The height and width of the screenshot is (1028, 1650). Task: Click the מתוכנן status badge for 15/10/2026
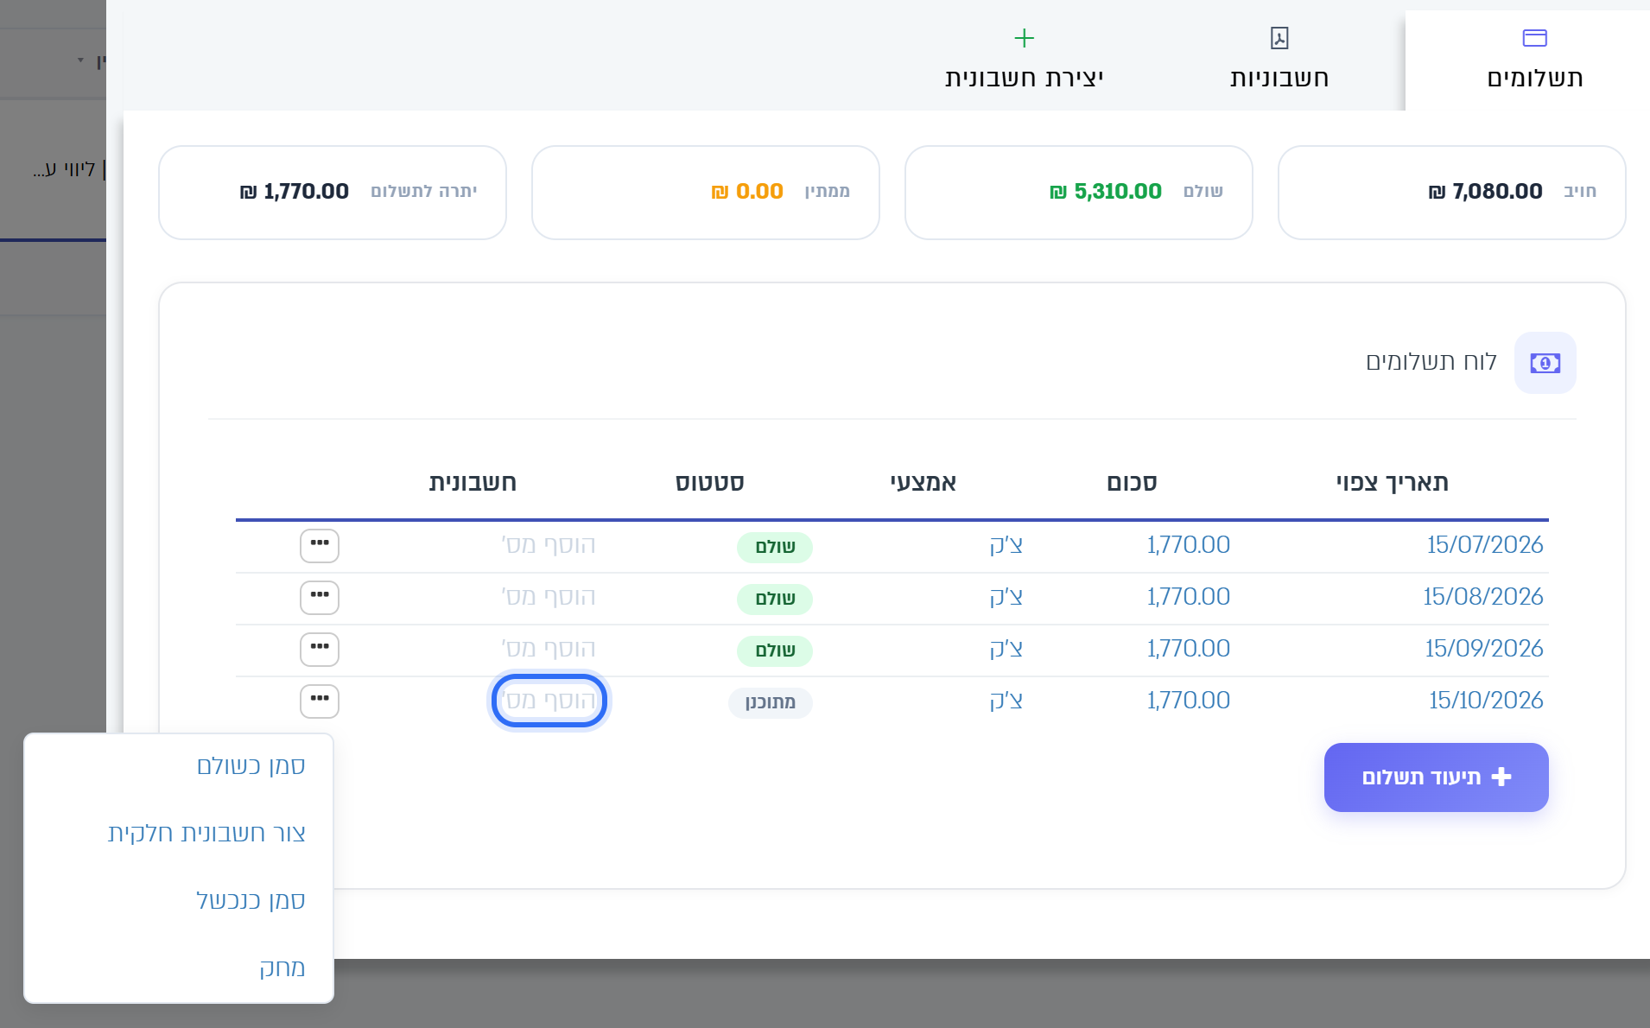point(771,702)
